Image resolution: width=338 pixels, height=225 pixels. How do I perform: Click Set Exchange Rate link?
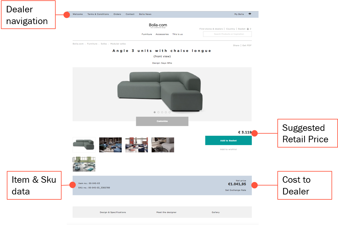(236, 190)
